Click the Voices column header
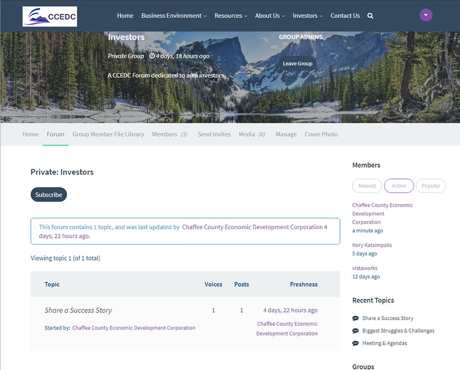Viewport: 460px width, 370px height. 213,284
